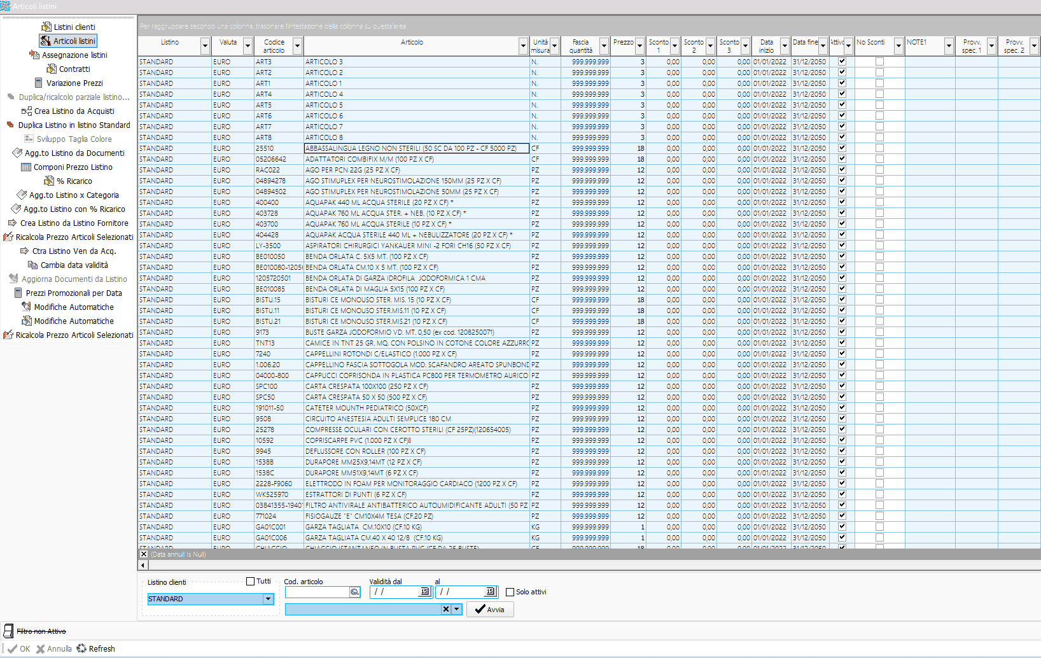
Task: Click into the Cod. articolo input field
Action: 317,592
